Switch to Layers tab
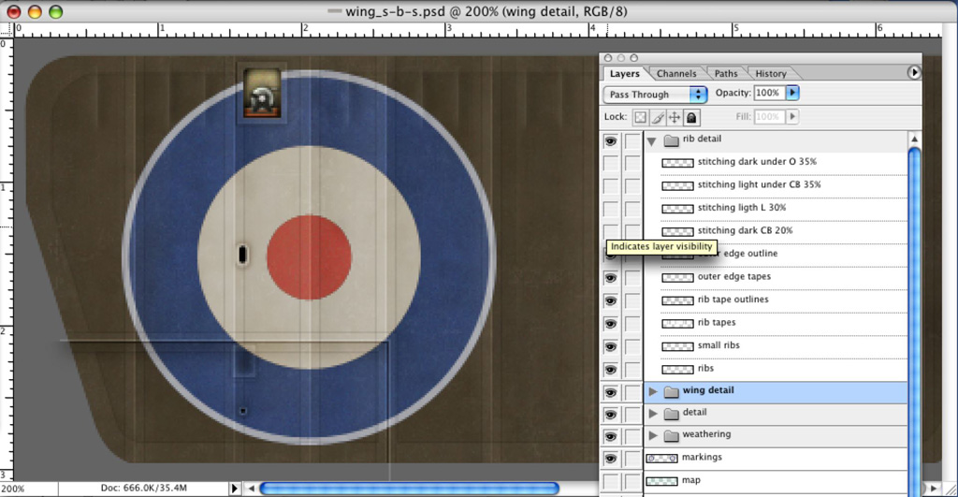Viewport: 958px width, 497px height. coord(624,73)
